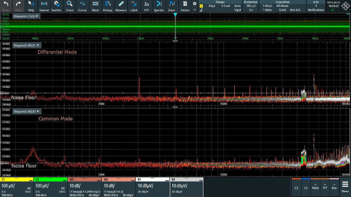Select the Zoom tool

point(70,6)
